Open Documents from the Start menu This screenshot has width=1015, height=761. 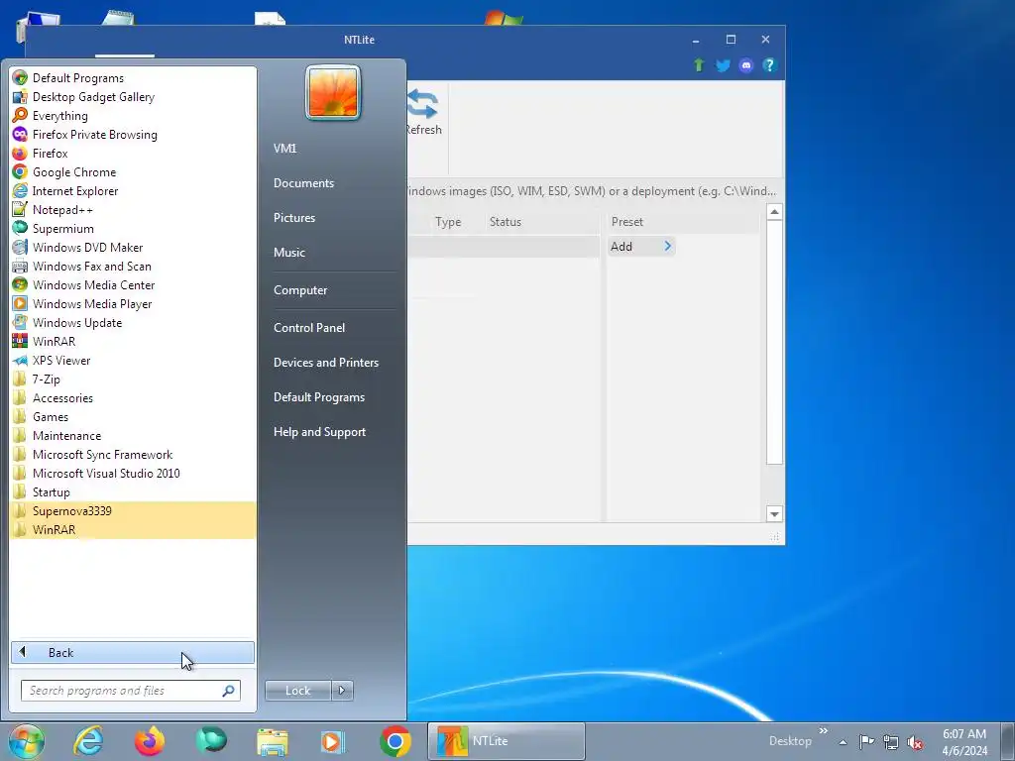click(303, 183)
